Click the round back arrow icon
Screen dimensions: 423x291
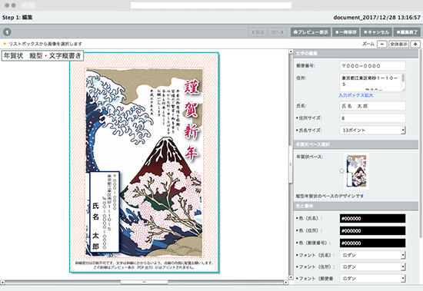[x=7, y=32]
